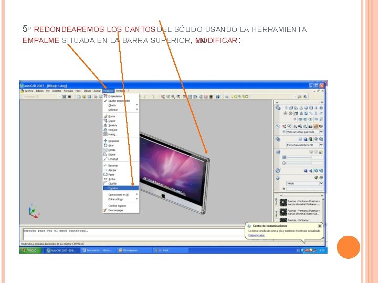Viewport: 378px width, 283px height.
Task: Select the Simetría command
Action: (x=121, y=125)
